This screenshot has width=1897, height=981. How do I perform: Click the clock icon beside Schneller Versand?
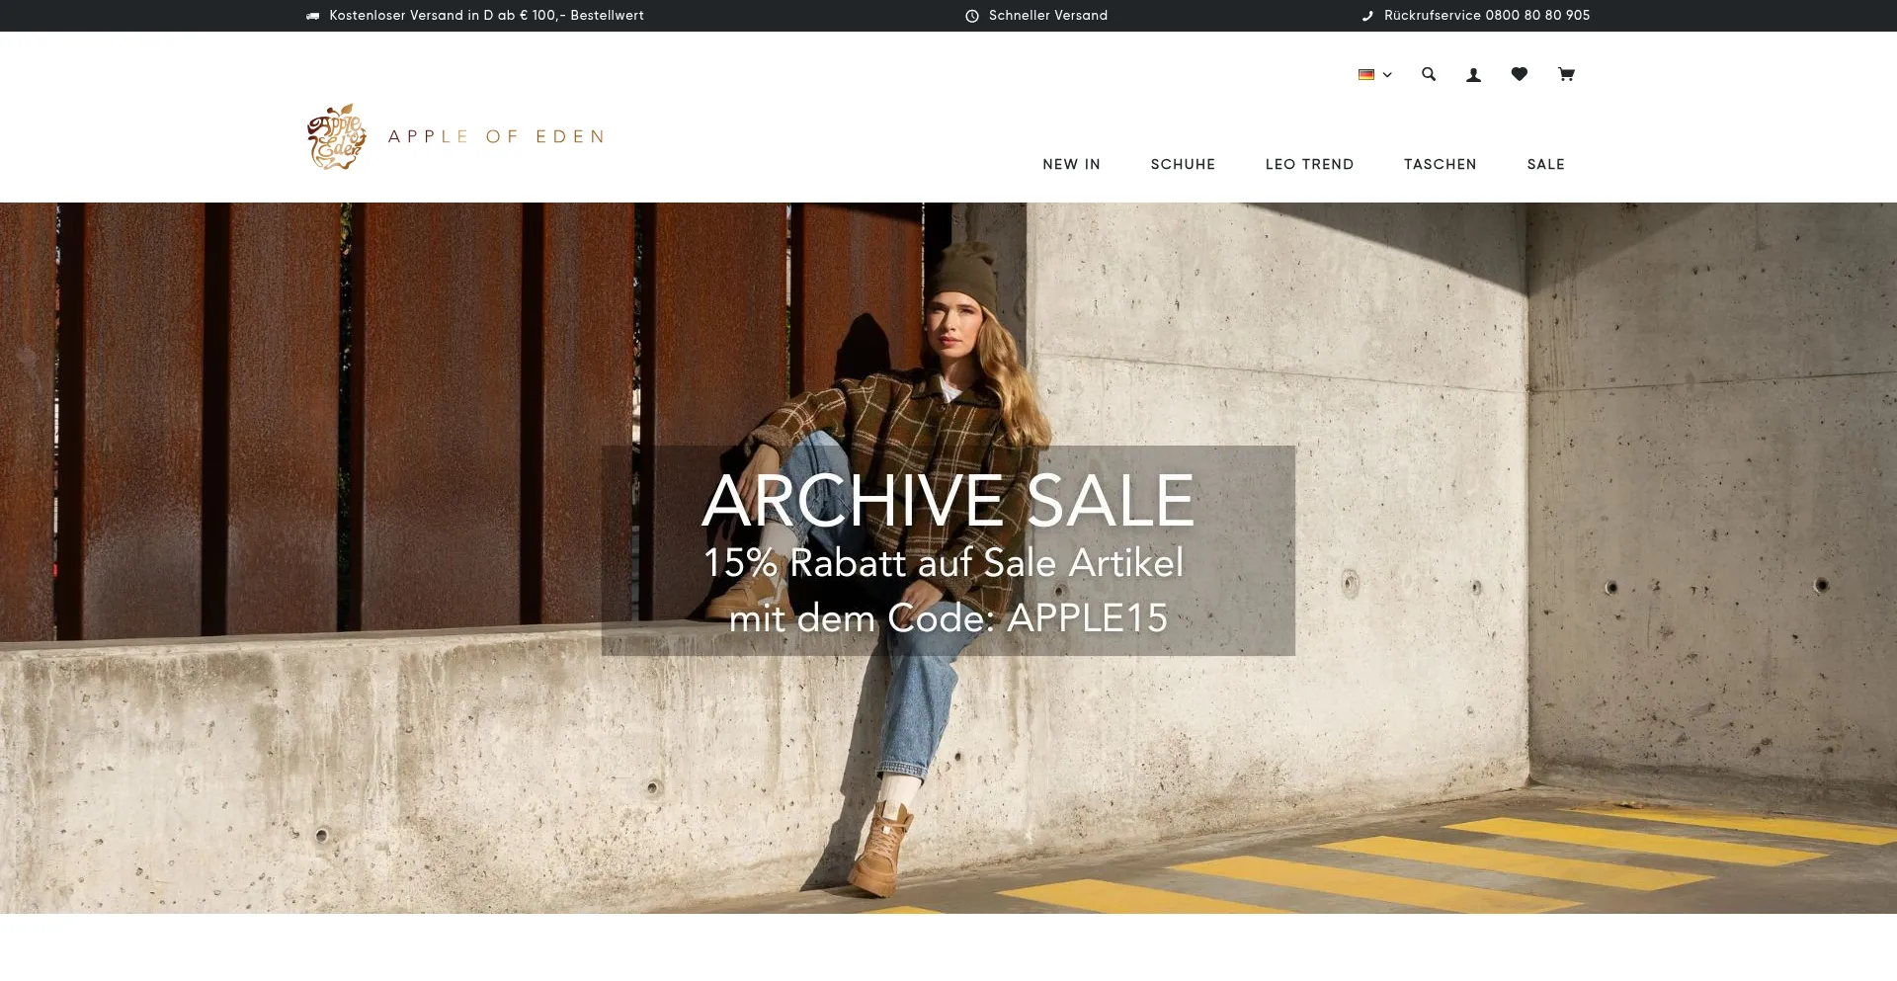point(972,16)
